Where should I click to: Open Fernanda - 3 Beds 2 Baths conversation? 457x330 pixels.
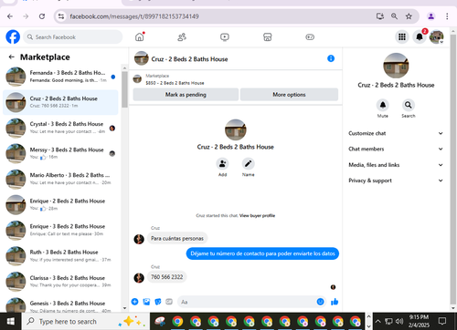(x=60, y=77)
